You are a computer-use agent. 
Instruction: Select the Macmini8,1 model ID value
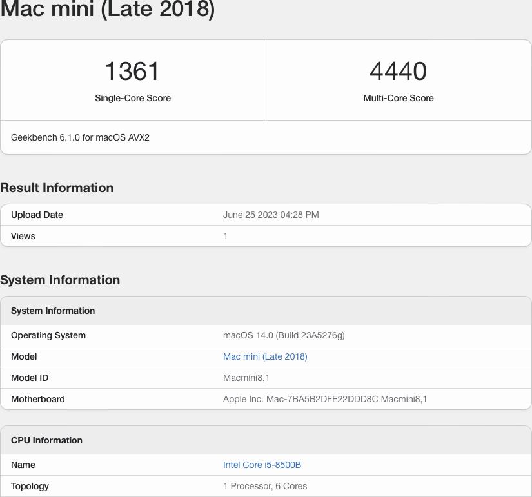tap(246, 378)
